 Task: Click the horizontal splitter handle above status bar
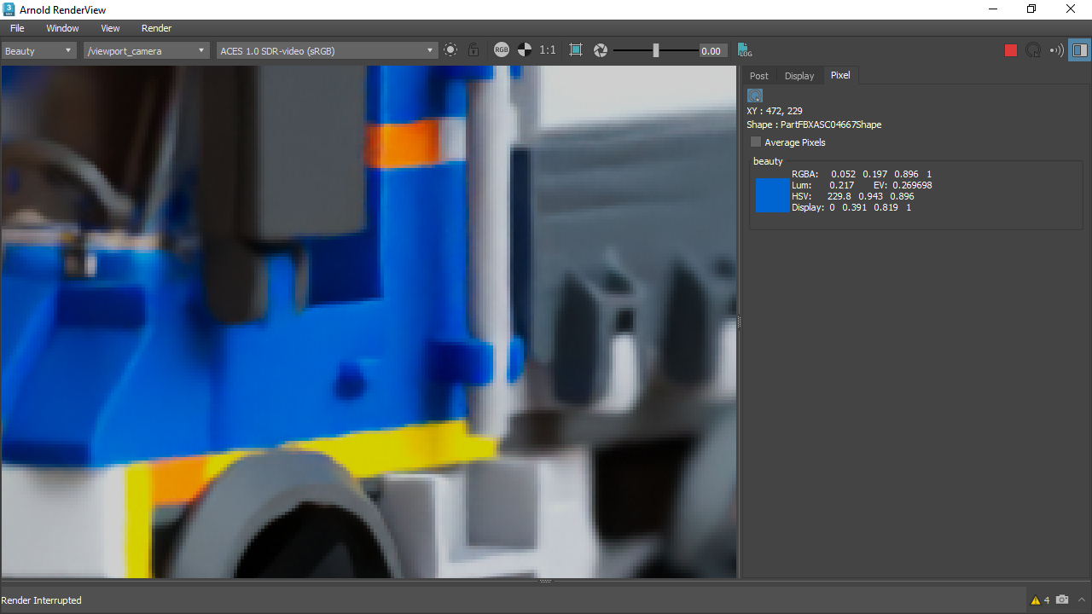point(546,582)
